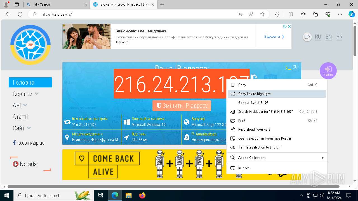Add this page to favorites star

262,14
